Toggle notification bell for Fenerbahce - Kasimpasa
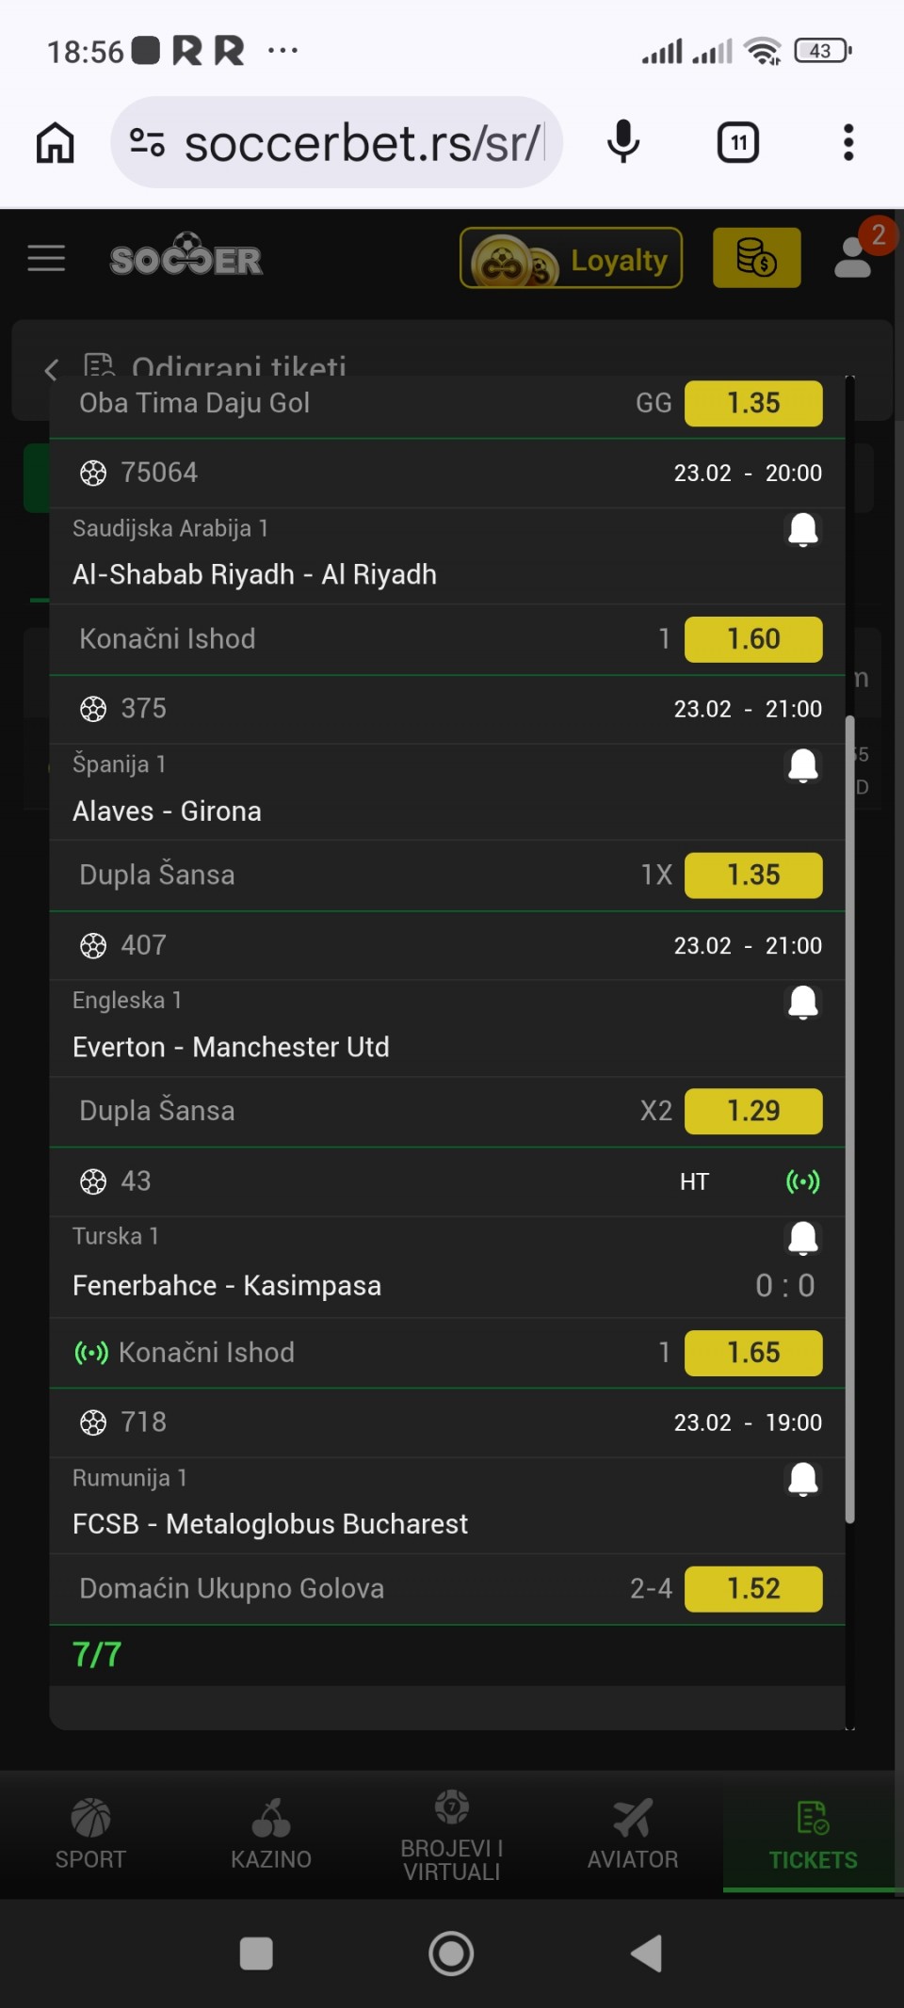904x2008 pixels. [x=802, y=1239]
